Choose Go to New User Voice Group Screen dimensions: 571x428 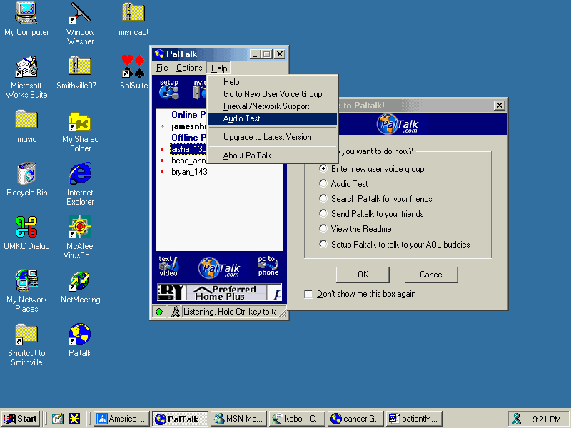[273, 94]
